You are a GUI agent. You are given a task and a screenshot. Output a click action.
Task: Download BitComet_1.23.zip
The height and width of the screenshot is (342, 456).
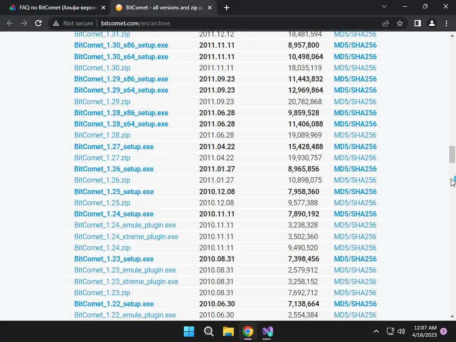pos(102,293)
